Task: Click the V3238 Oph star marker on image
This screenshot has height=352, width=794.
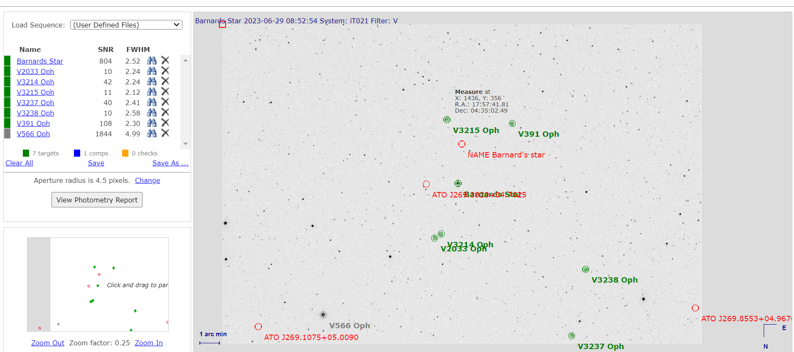Action: click(585, 269)
